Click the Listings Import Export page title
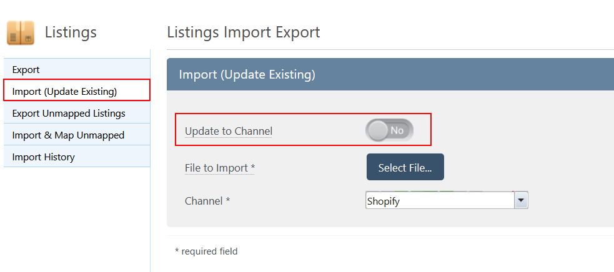Viewport: 614px width, 272px height. point(244,32)
